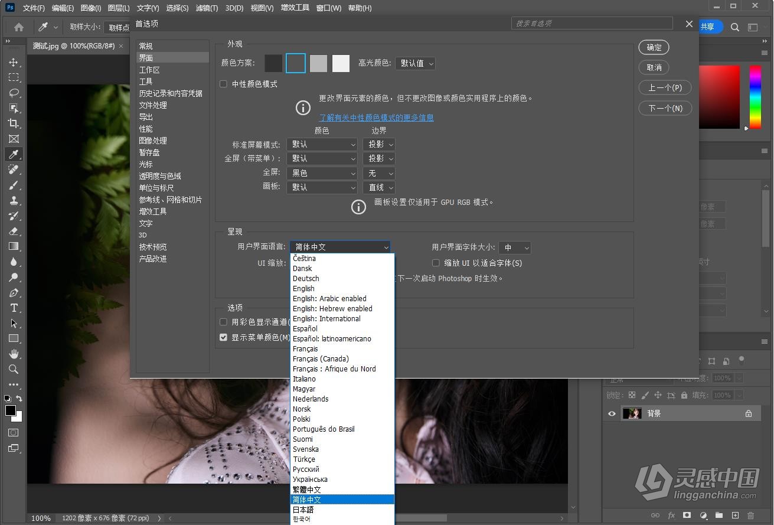Open 标准屏幕模式 border dropdown (投影)
This screenshot has height=525, width=774.
point(378,144)
